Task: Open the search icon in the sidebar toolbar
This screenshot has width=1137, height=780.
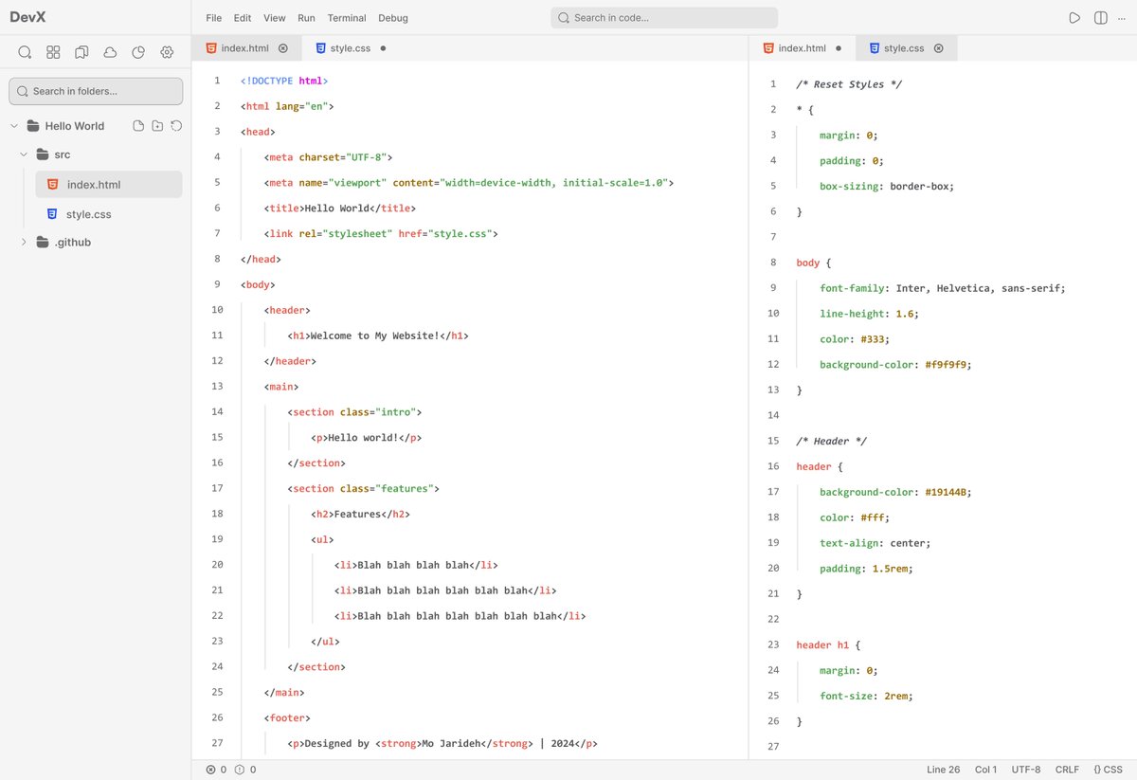Action: tap(25, 52)
